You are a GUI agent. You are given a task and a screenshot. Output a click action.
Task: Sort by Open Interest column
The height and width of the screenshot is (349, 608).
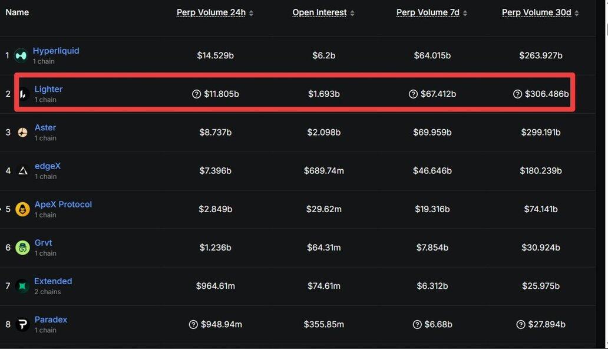pos(320,12)
